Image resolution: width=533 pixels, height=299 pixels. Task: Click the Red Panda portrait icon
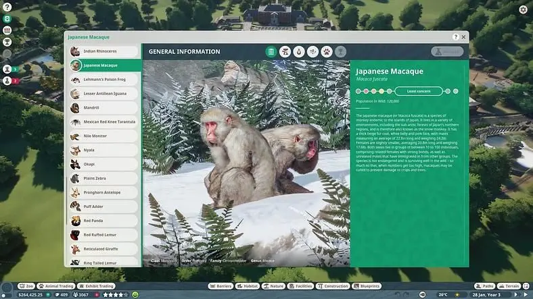coord(75,221)
